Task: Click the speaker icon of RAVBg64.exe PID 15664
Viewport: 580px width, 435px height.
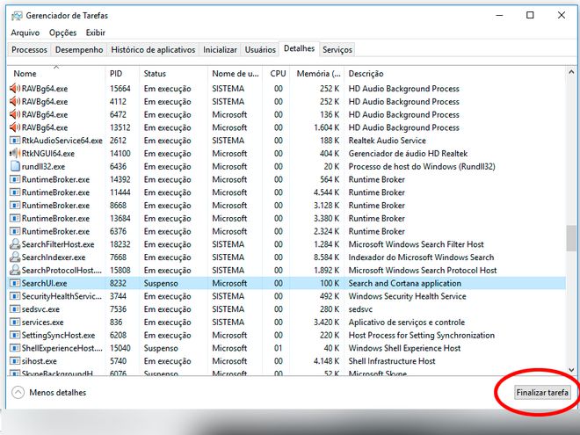Action: click(15, 89)
